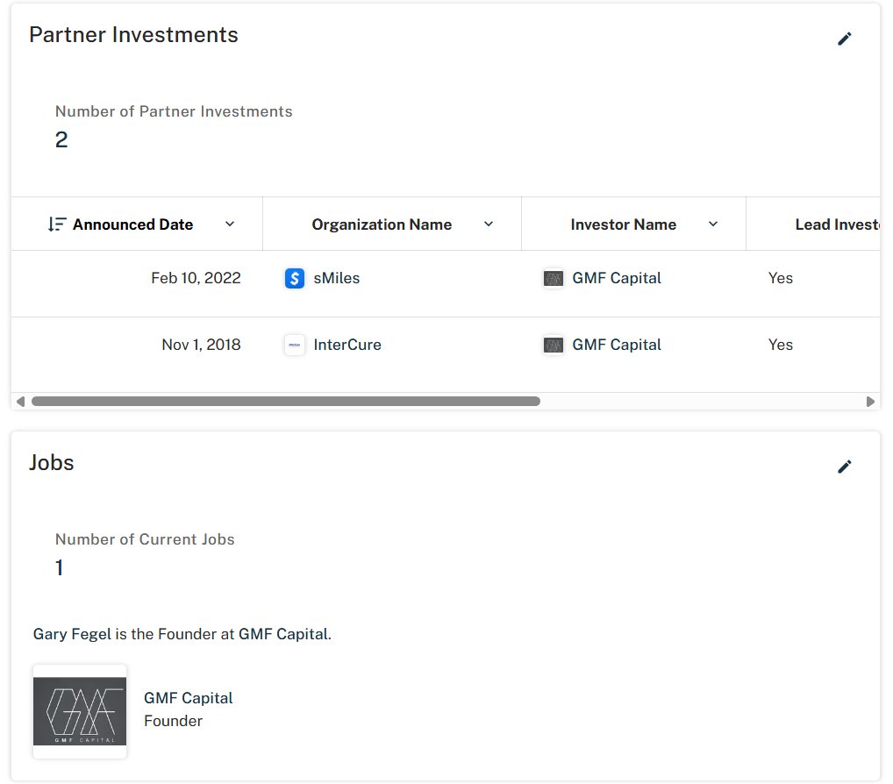Click the sMiles company logo icon
This screenshot has width=893, height=784.
[295, 279]
